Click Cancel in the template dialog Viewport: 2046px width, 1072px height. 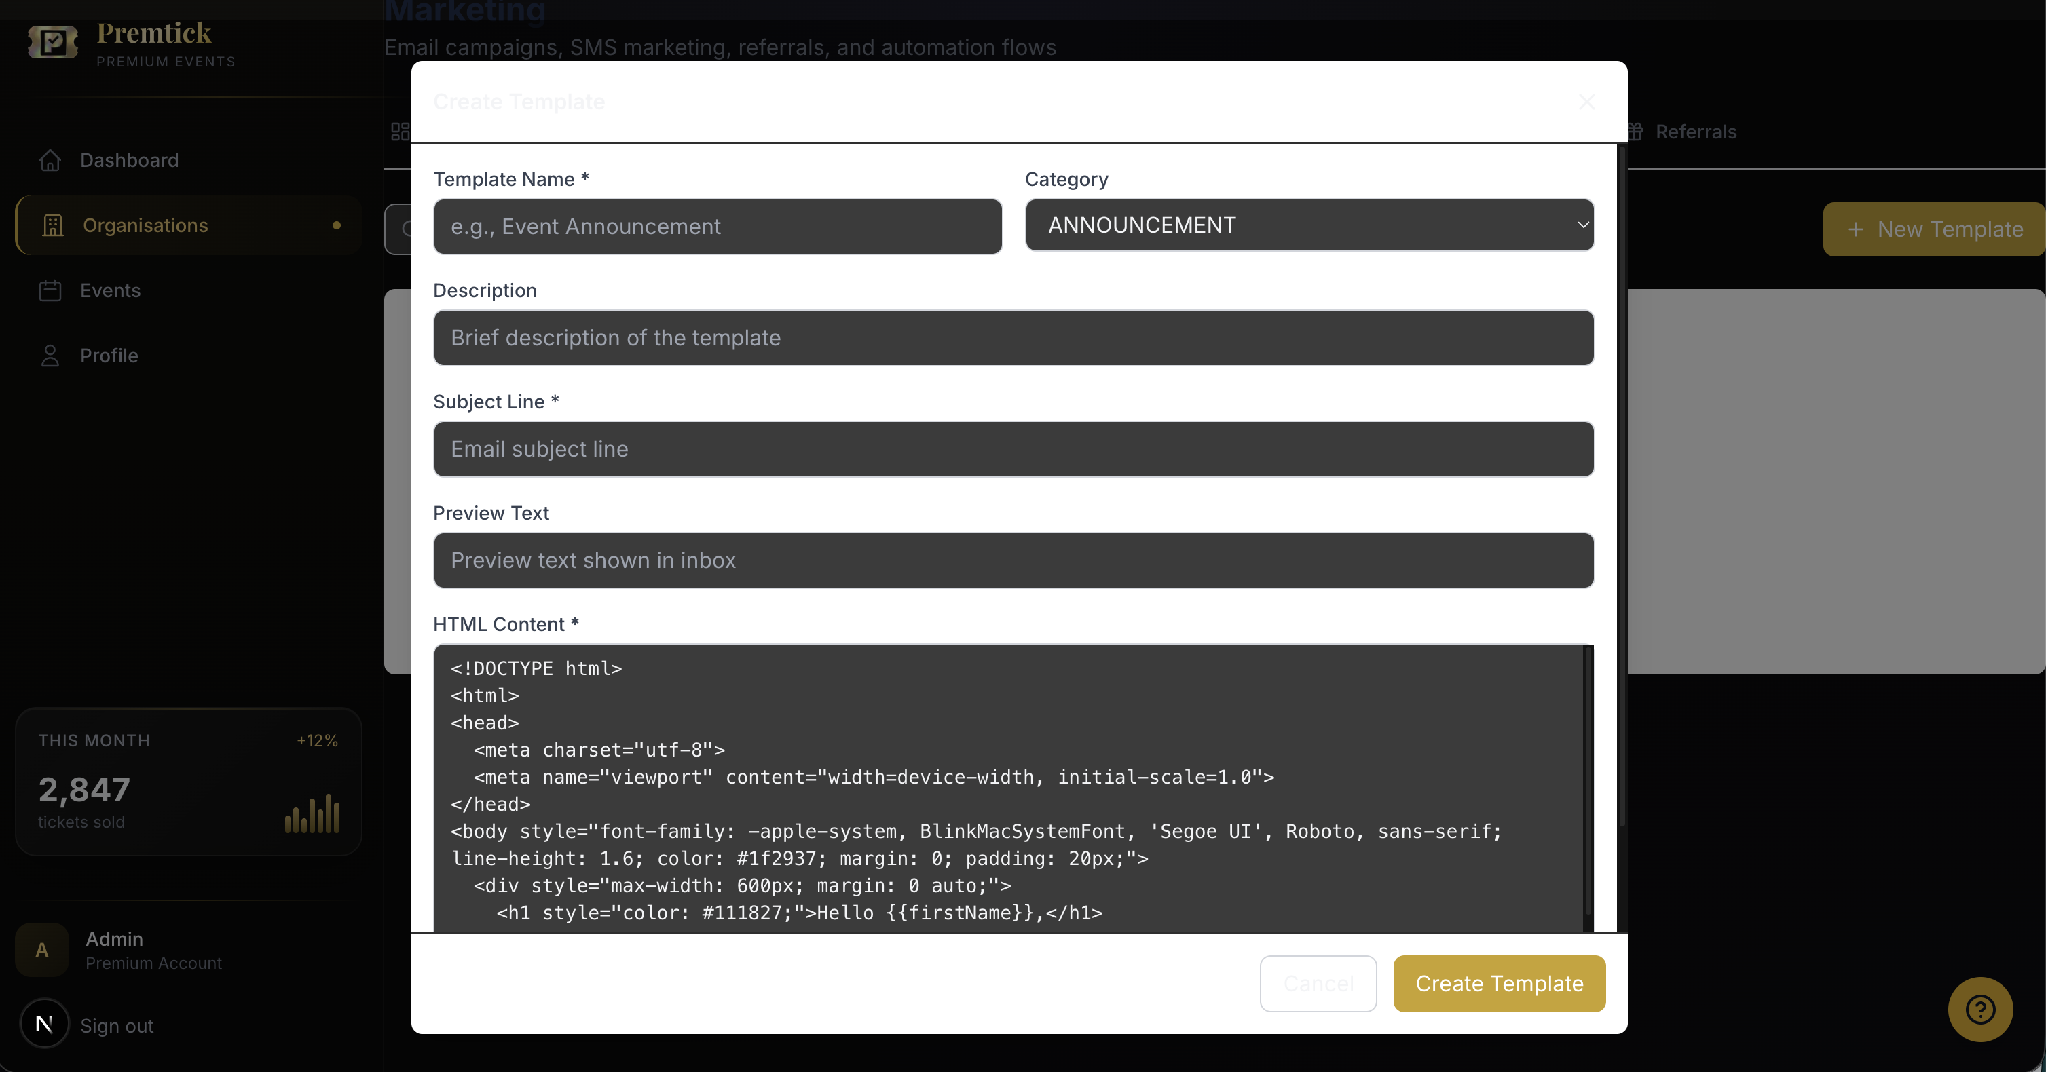click(1317, 984)
